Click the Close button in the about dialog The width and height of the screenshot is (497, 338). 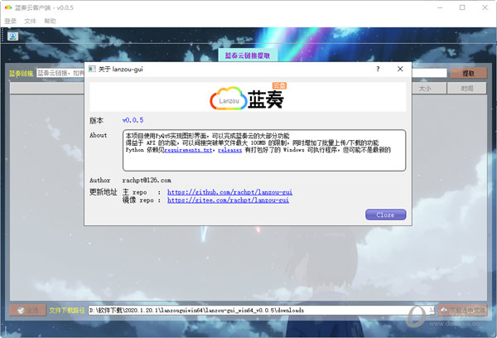click(x=385, y=215)
